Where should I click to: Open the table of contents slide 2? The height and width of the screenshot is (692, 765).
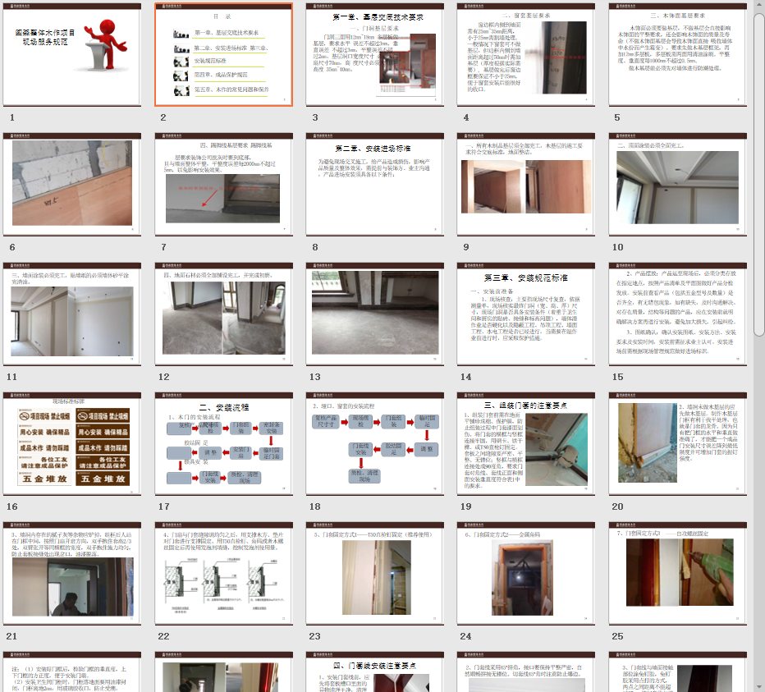pos(223,54)
